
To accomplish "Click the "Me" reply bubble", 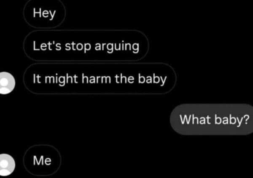I will [42, 160].
